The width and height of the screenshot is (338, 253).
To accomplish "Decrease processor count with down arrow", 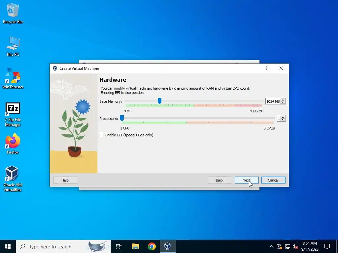I will pyautogui.click(x=283, y=120).
